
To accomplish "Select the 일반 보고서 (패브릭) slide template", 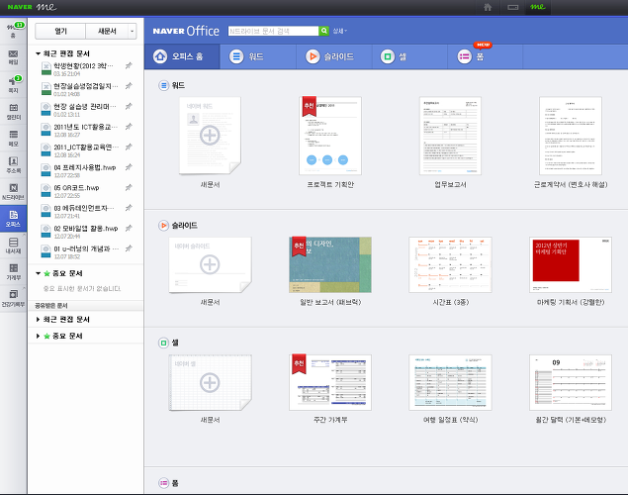I will tap(330, 264).
